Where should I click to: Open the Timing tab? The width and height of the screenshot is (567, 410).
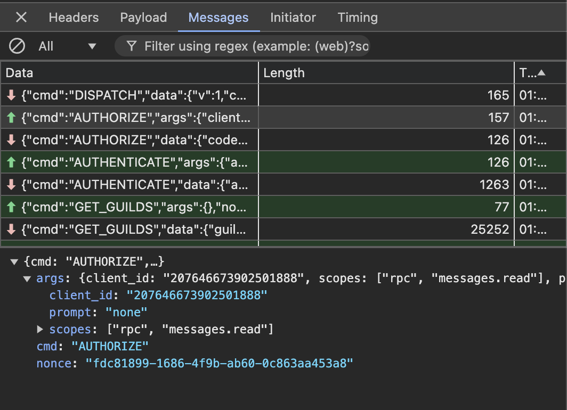[x=358, y=18]
